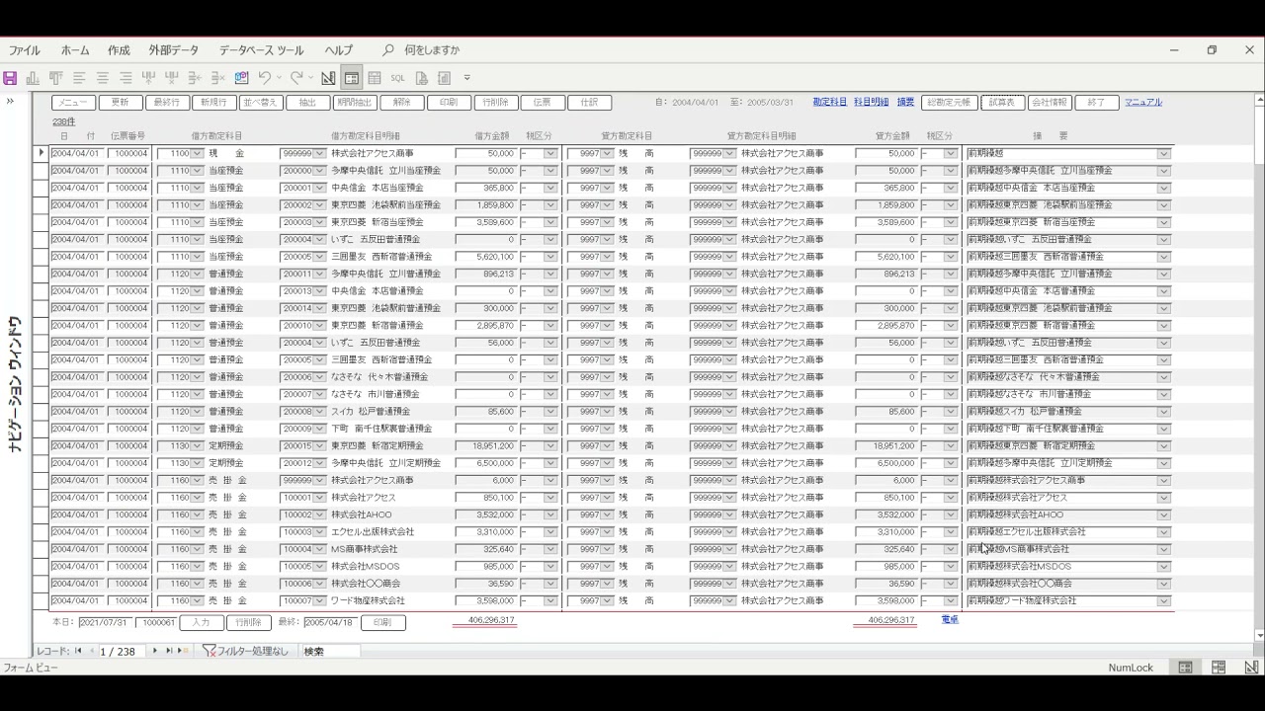The height and width of the screenshot is (711, 1265).
Task: Open the 勘定科目 link
Action: (x=830, y=102)
